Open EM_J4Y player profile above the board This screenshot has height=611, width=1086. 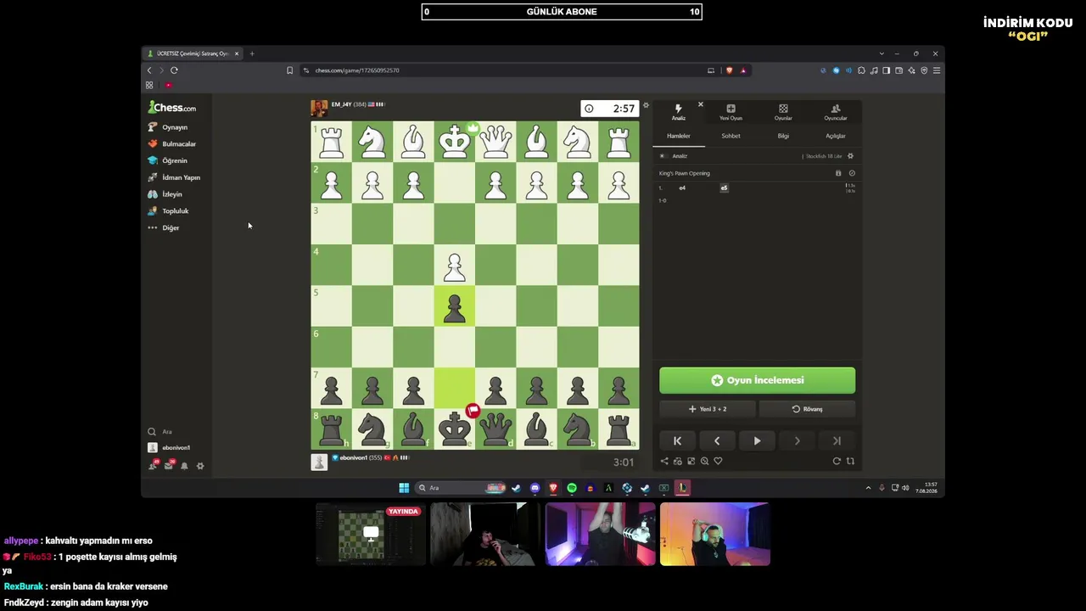[x=342, y=104]
